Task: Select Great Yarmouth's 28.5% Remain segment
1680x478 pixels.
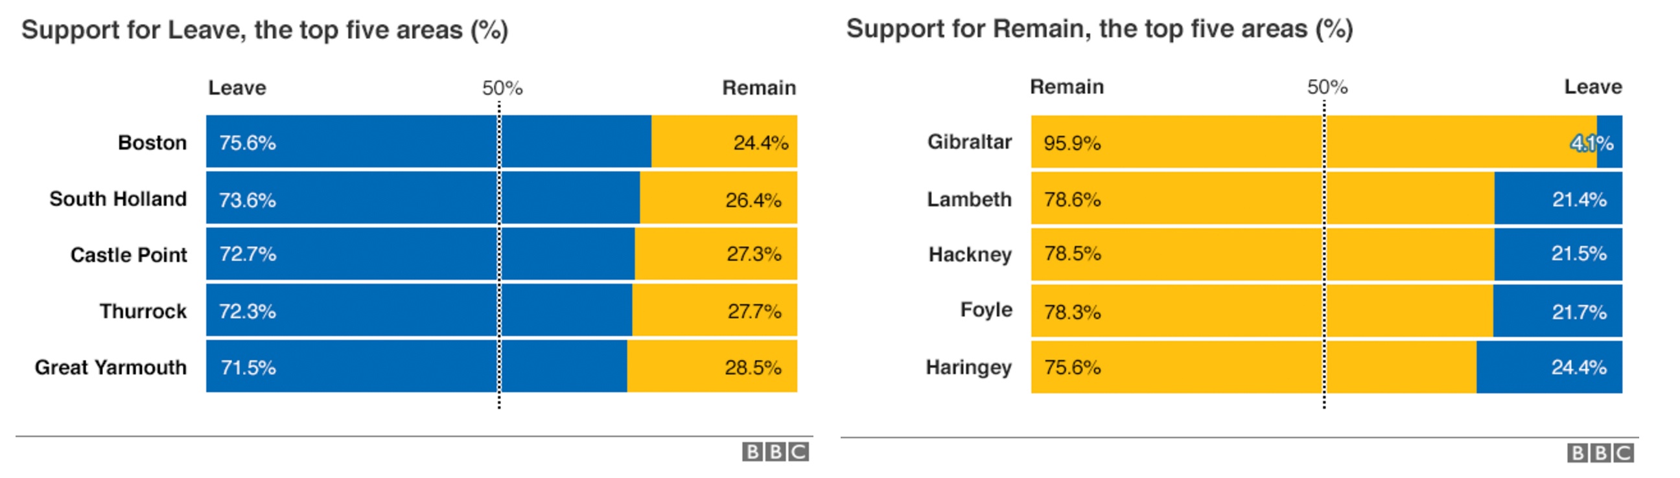Action: point(712,367)
